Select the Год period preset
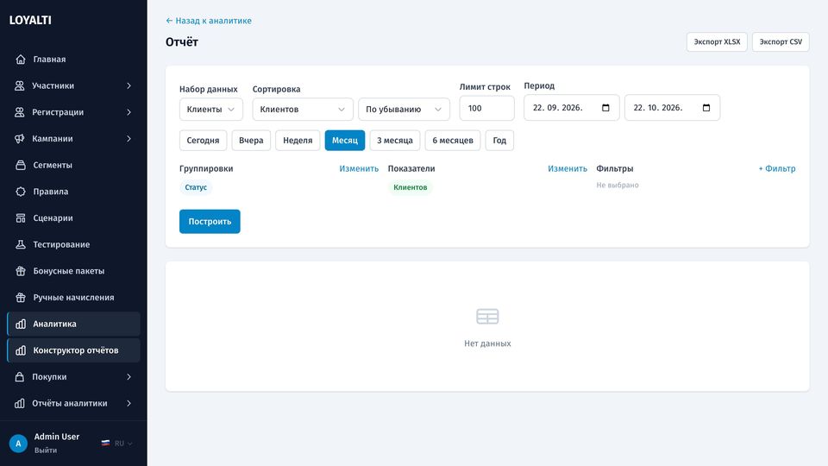828x466 pixels. [x=499, y=141]
